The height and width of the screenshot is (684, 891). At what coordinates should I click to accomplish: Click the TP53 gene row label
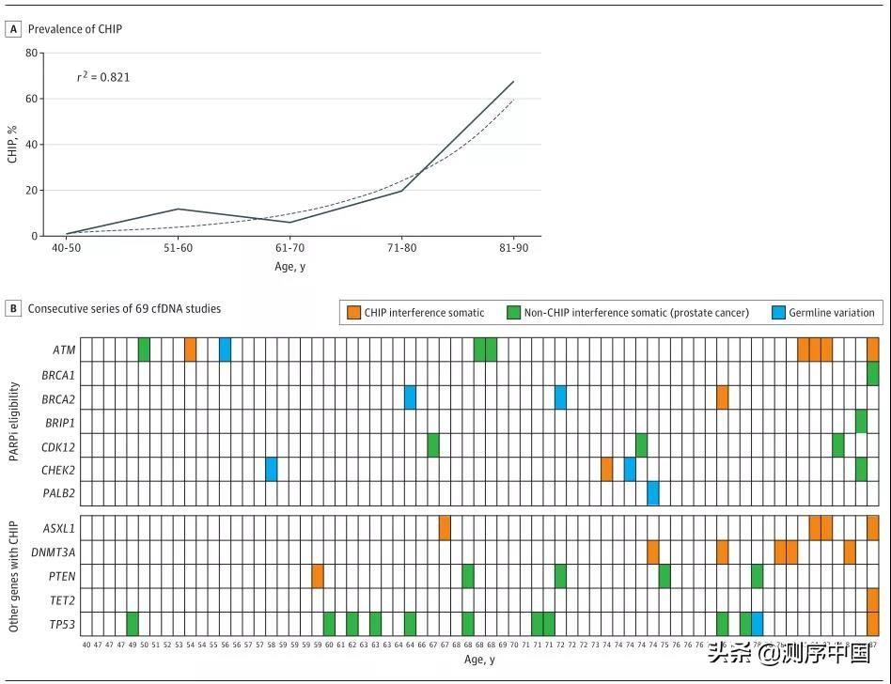pos(62,625)
